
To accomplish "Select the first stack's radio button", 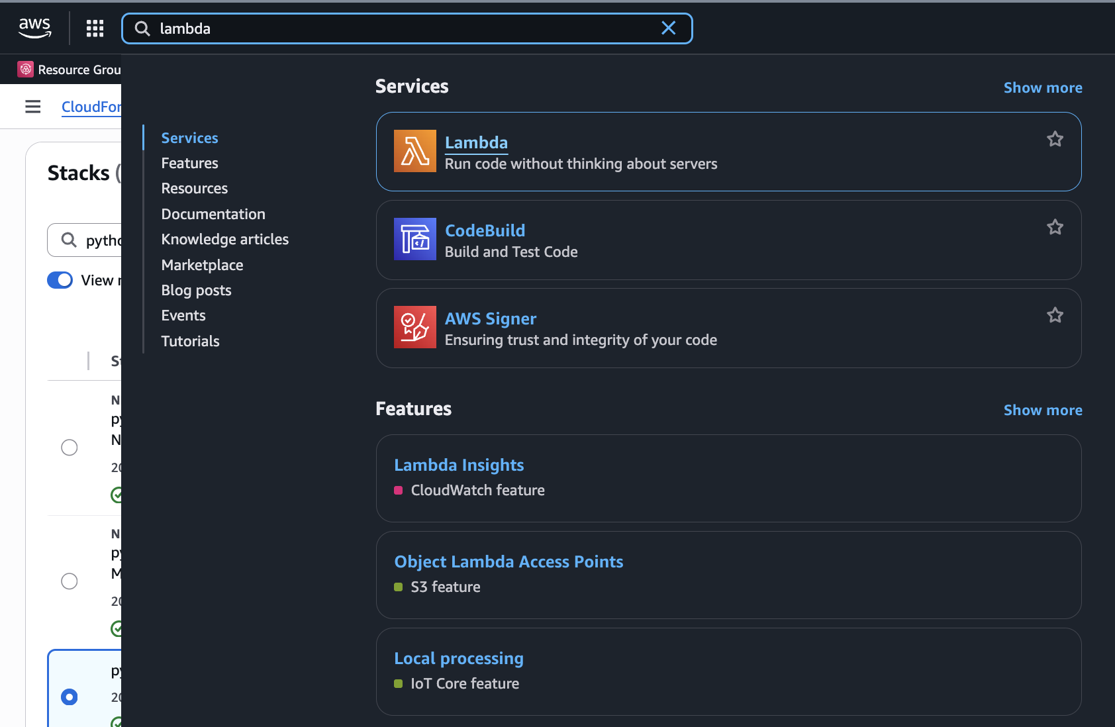I will click(69, 448).
